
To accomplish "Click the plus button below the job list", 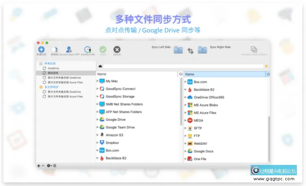I will pyautogui.click(x=39, y=166).
